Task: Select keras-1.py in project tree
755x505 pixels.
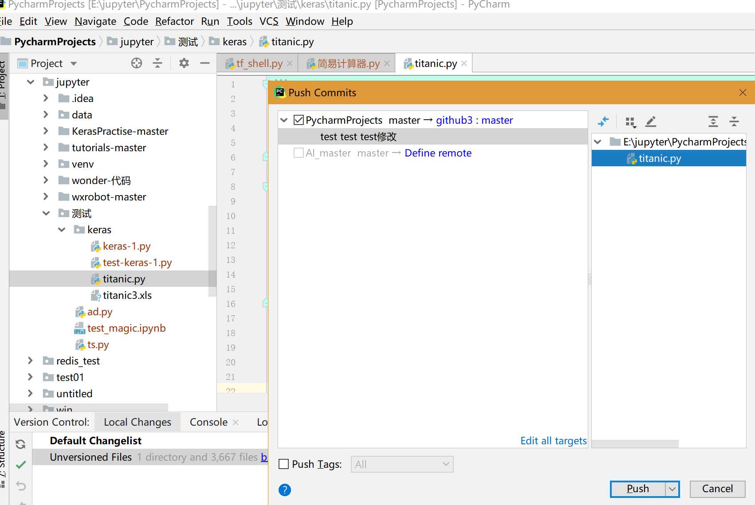Action: (126, 246)
